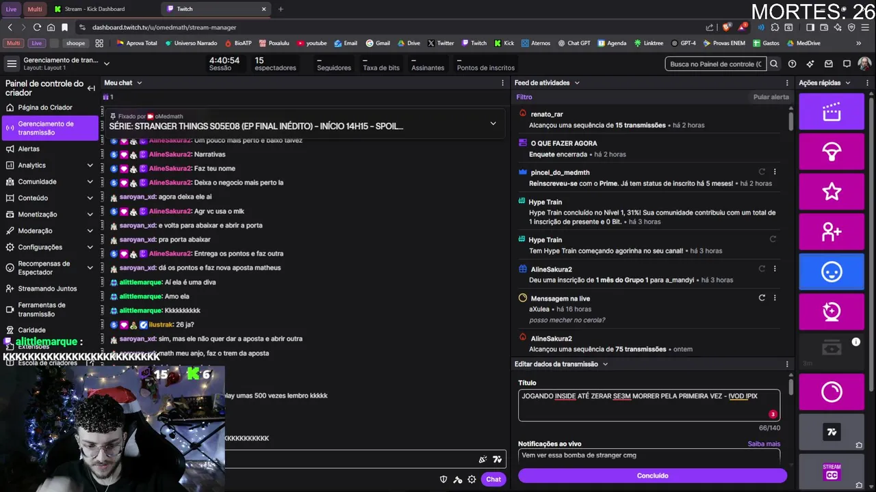The height and width of the screenshot is (492, 876).
Task: Collapse the creator dashboard sidebar arrow
Action: pyautogui.click(x=91, y=88)
